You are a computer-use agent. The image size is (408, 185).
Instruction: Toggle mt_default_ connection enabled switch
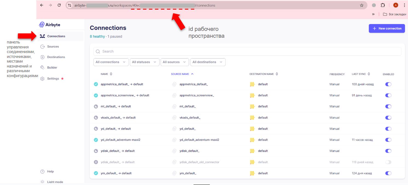388,106
